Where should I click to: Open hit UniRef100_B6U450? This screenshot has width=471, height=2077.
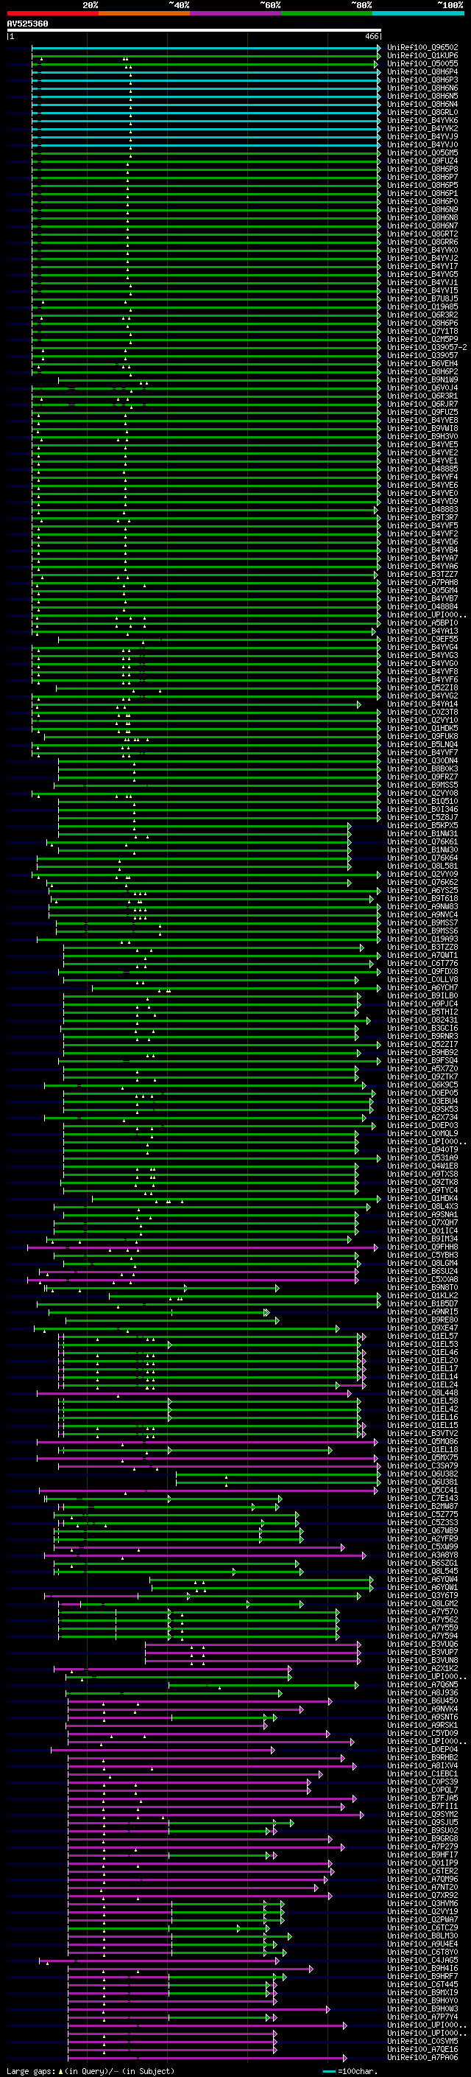(x=422, y=1701)
